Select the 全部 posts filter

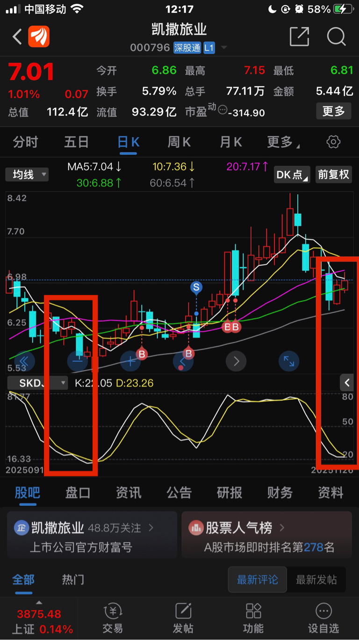[23, 580]
